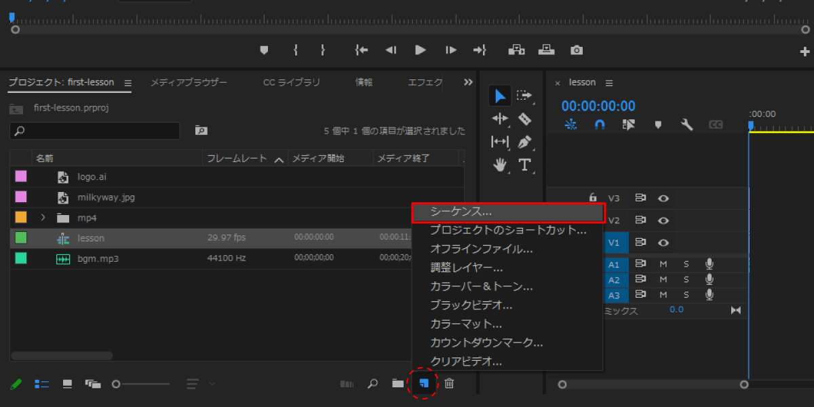Open the first-lesson project panel menu
Image resolution: width=814 pixels, height=407 pixels.
128,83
